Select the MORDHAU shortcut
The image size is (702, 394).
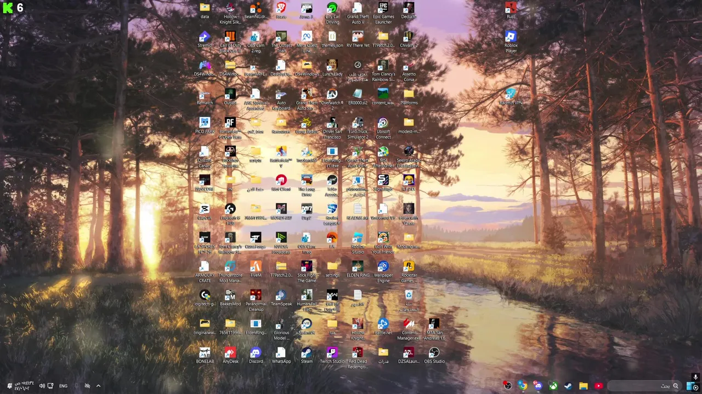(x=281, y=212)
